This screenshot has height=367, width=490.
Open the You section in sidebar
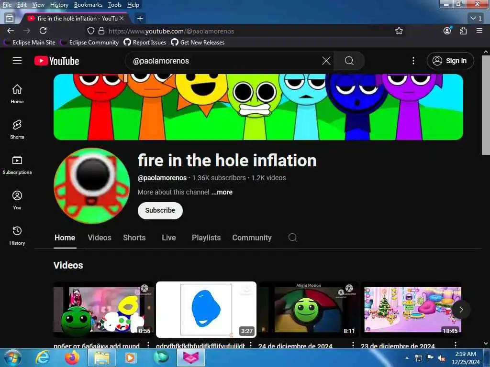click(17, 200)
